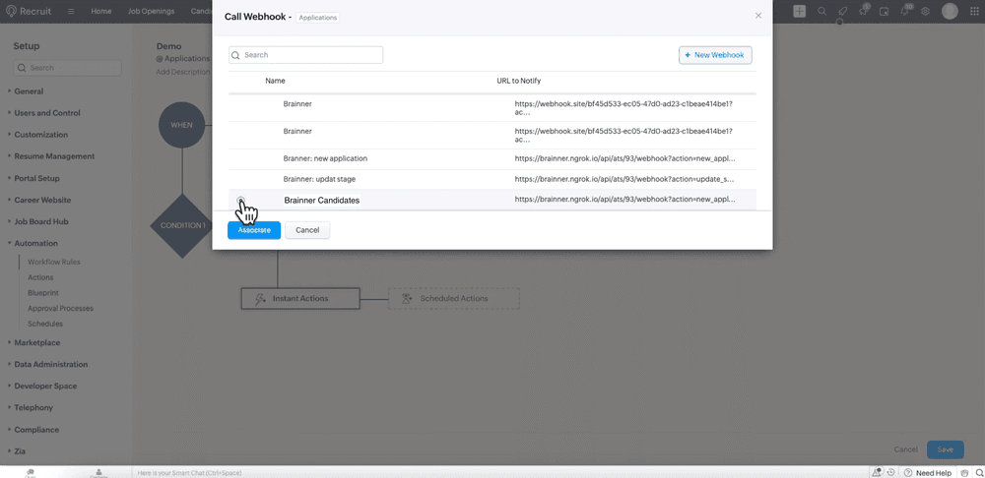Open Workflow Rules under Automation
This screenshot has width=985, height=478.
(x=54, y=262)
